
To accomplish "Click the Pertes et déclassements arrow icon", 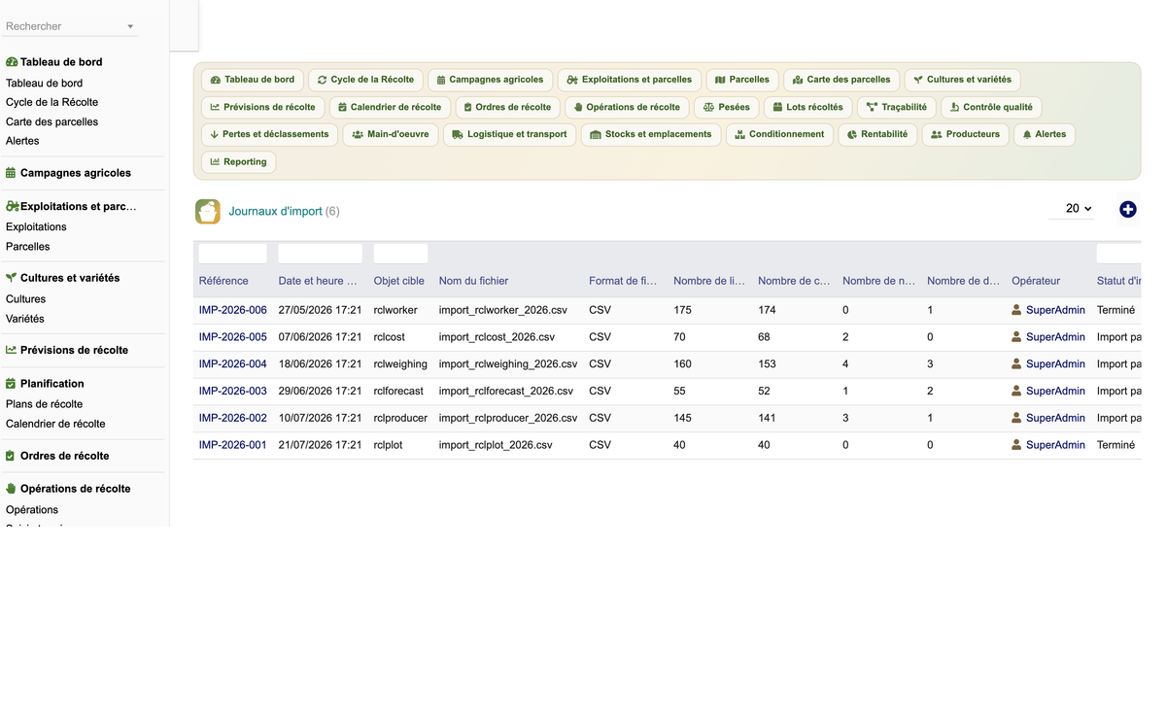I will (215, 134).
